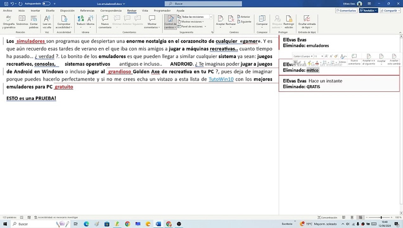
Task: Undo the last action
Action: pos(12,3)
